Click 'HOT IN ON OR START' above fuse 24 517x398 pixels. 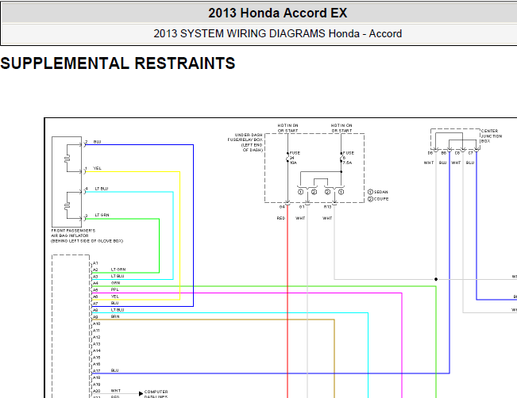tap(287, 128)
